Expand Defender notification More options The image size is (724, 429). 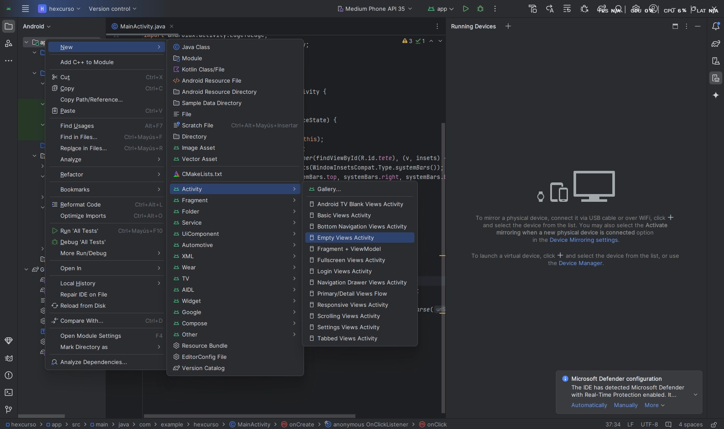[654, 405]
